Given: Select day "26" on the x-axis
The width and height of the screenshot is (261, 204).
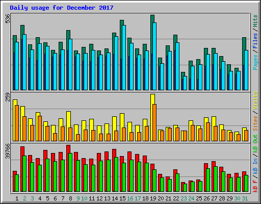Looking at the screenshot, I should [x=206, y=198].
